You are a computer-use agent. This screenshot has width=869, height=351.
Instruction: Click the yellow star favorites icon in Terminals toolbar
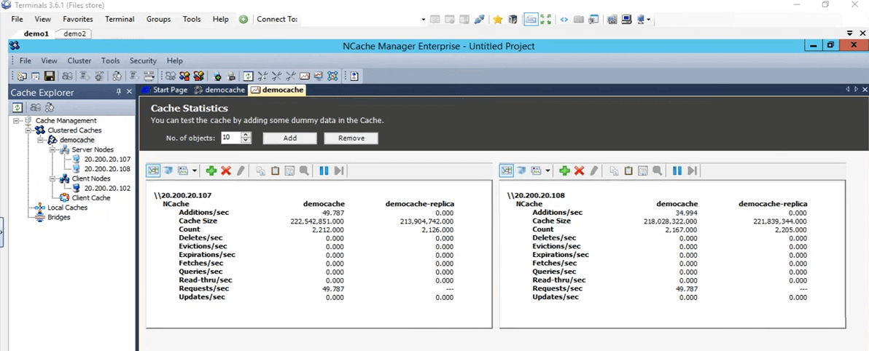(x=498, y=20)
